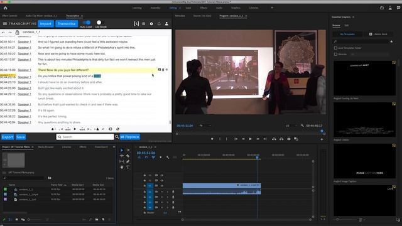Open the Project panel tab menu
402x226 pixels.
32,147
